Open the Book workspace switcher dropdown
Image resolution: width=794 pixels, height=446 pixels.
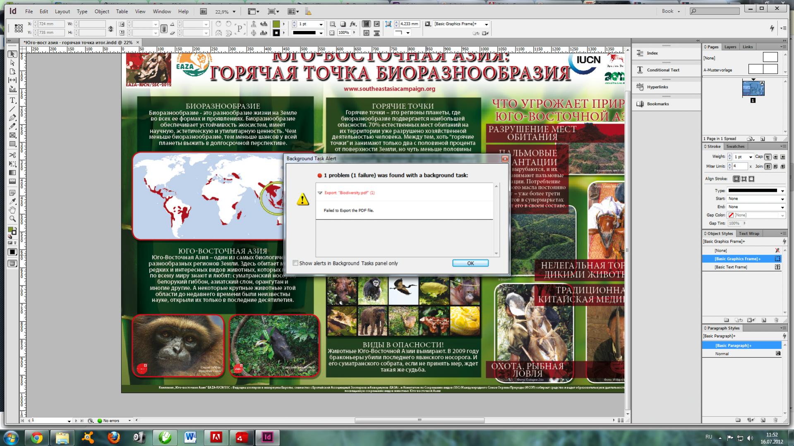[671, 11]
